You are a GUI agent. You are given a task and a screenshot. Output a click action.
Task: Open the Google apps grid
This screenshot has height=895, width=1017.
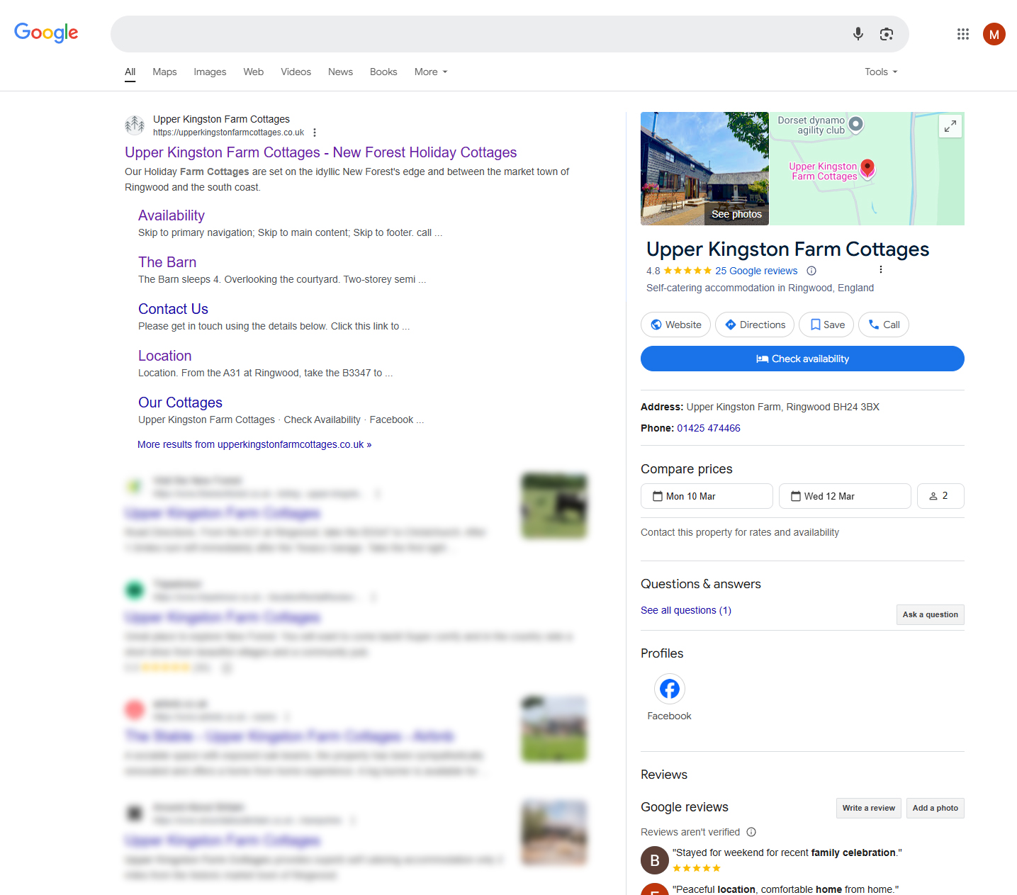[x=963, y=34]
